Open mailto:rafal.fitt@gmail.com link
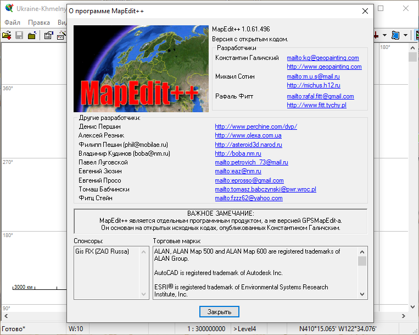 [320, 96]
